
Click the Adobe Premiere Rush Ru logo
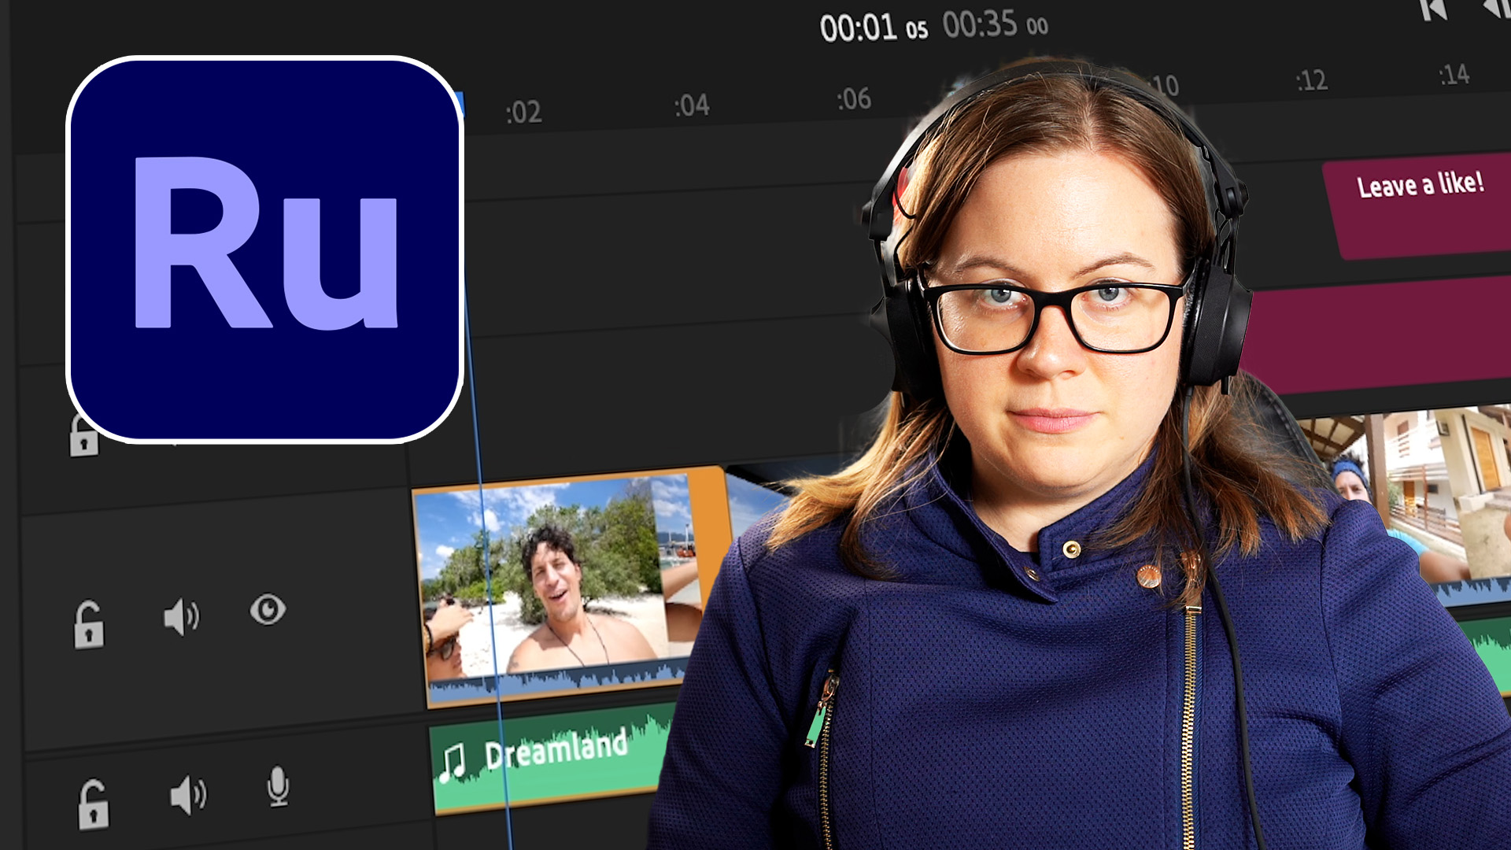(265, 249)
